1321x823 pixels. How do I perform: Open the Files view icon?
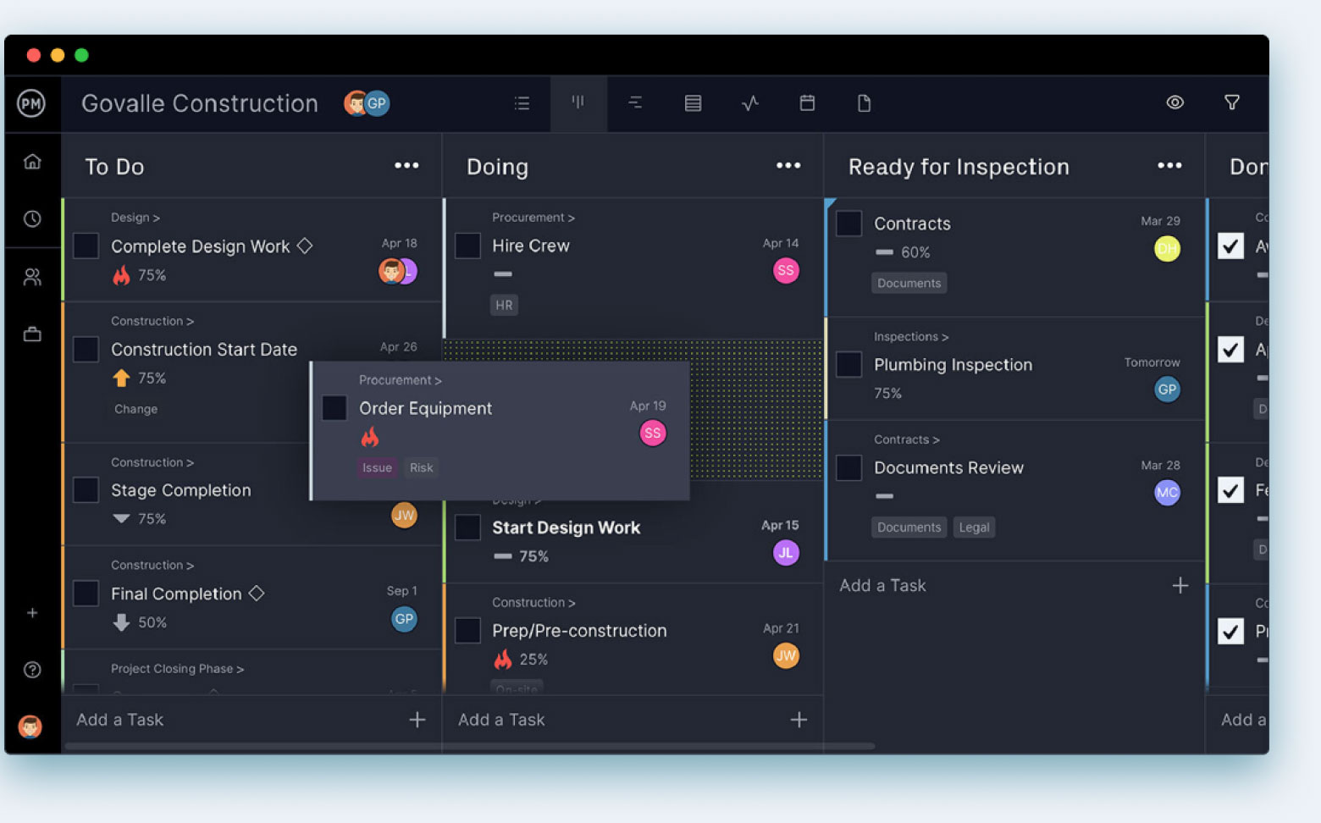[x=864, y=102]
